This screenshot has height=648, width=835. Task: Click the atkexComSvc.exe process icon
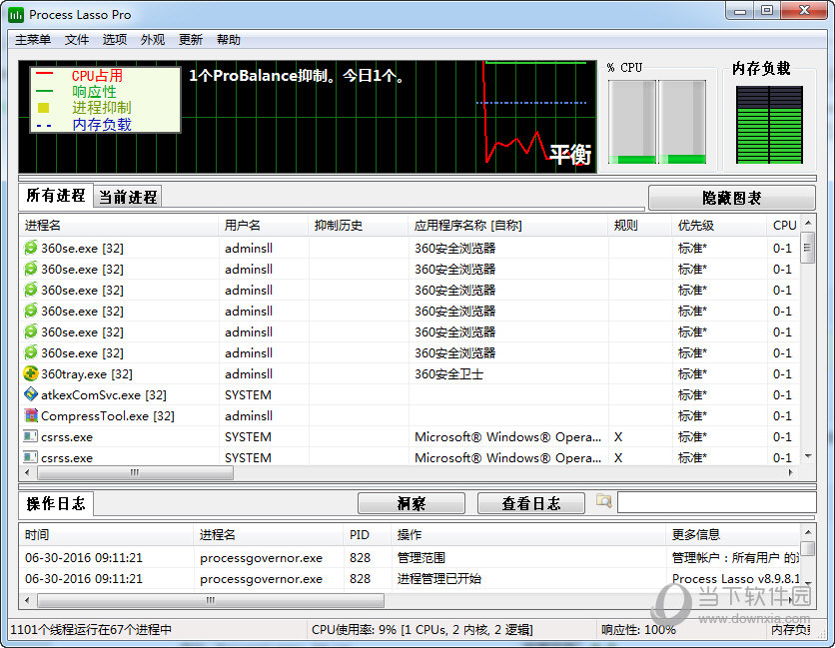coord(28,394)
